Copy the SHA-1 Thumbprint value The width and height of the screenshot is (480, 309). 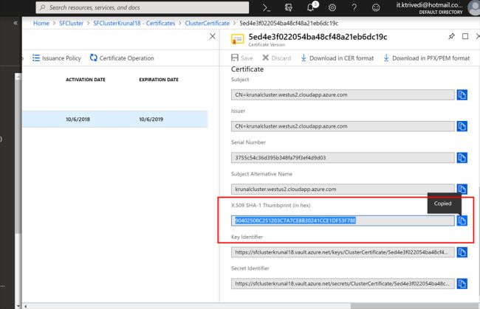tap(462, 221)
